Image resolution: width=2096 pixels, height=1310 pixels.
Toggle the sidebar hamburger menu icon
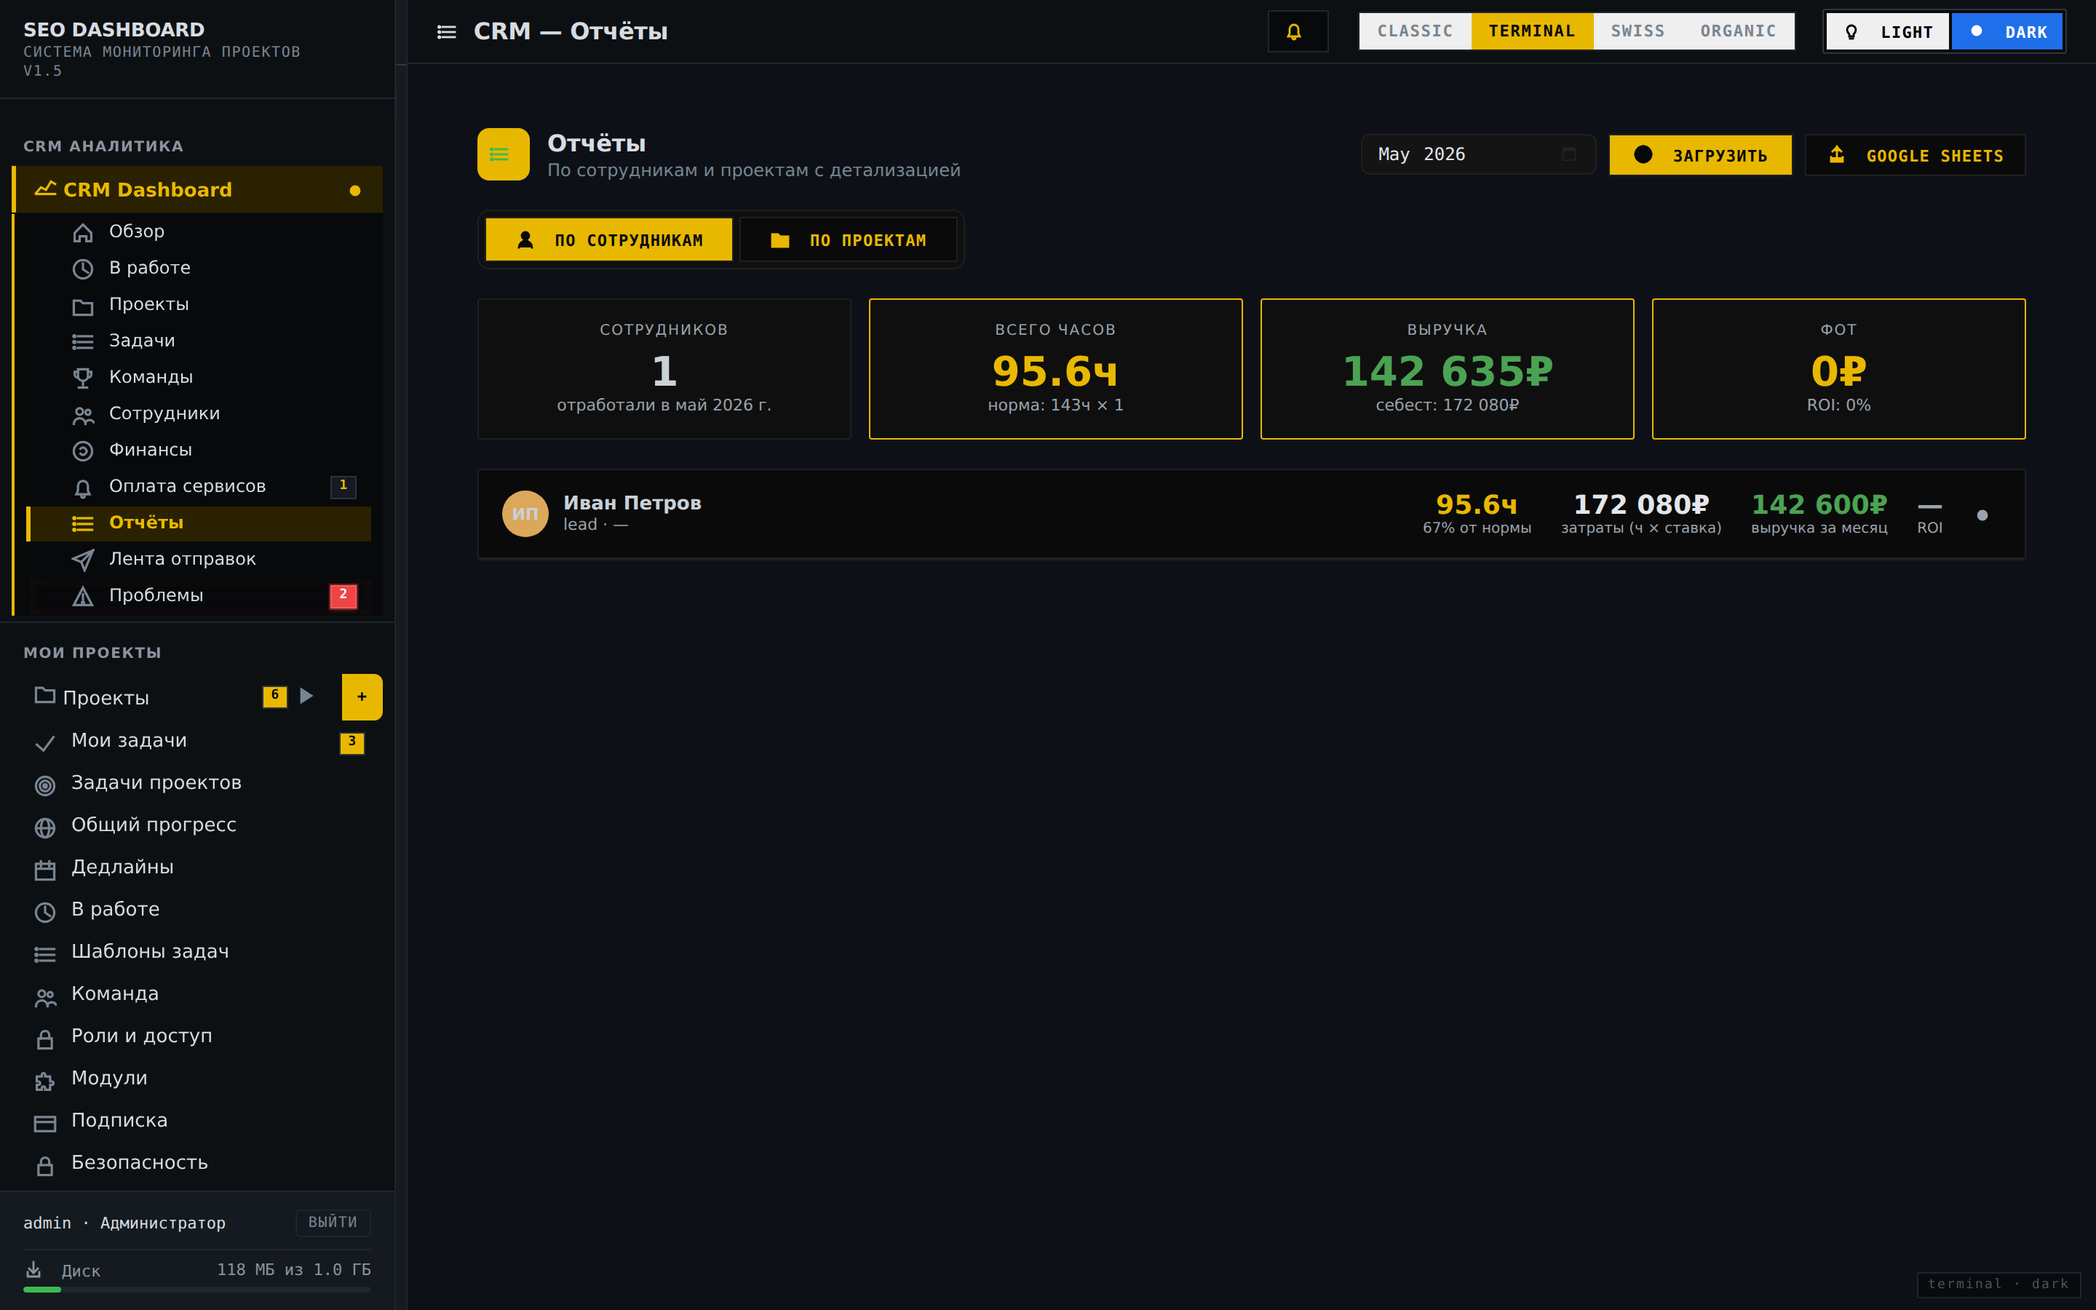tap(446, 32)
